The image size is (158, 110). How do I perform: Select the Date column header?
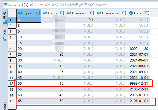[x=138, y=13]
